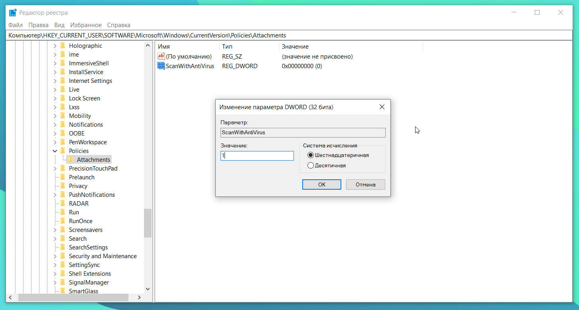Select the default string value icon
Viewport: 579px width, 310px height.
161,57
